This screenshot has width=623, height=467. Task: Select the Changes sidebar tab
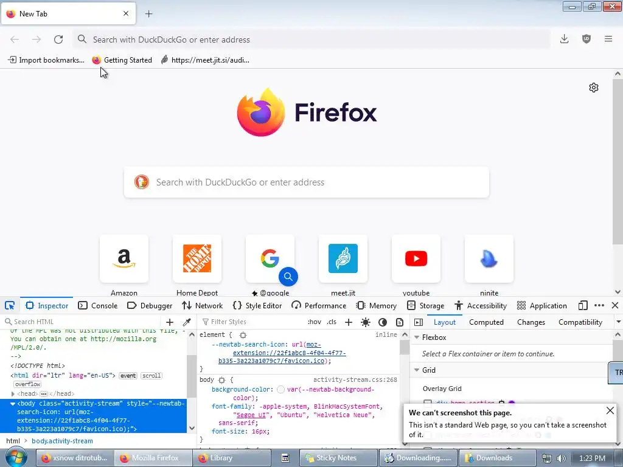(x=531, y=322)
